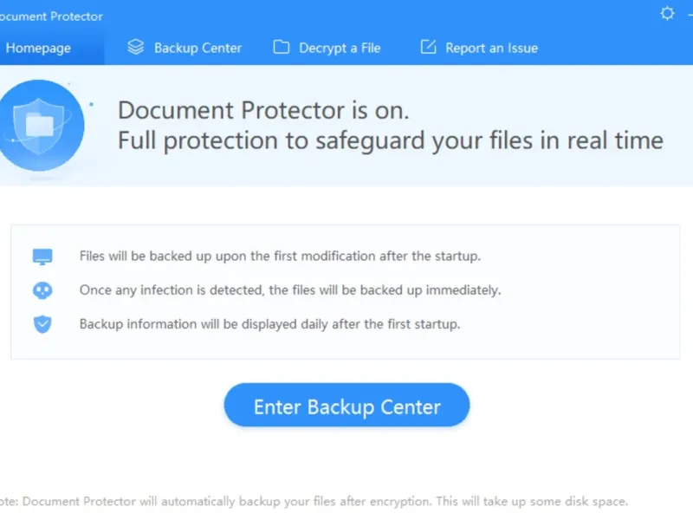The image size is (693, 520).
Task: Click the Decrypt a File folder icon
Action: click(x=281, y=48)
